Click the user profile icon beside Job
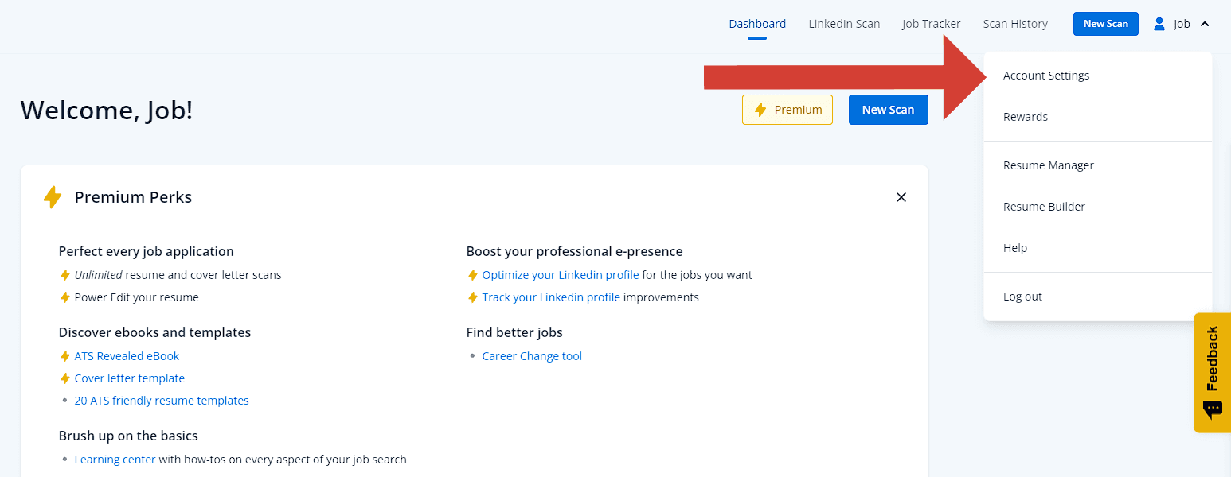 1159,24
